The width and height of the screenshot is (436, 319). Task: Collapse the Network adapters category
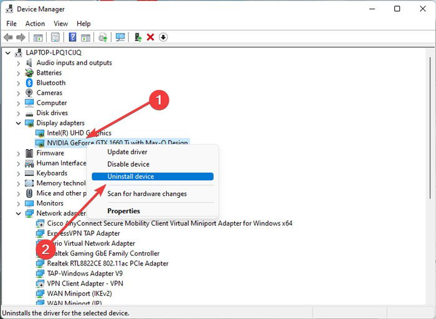coord(18,213)
